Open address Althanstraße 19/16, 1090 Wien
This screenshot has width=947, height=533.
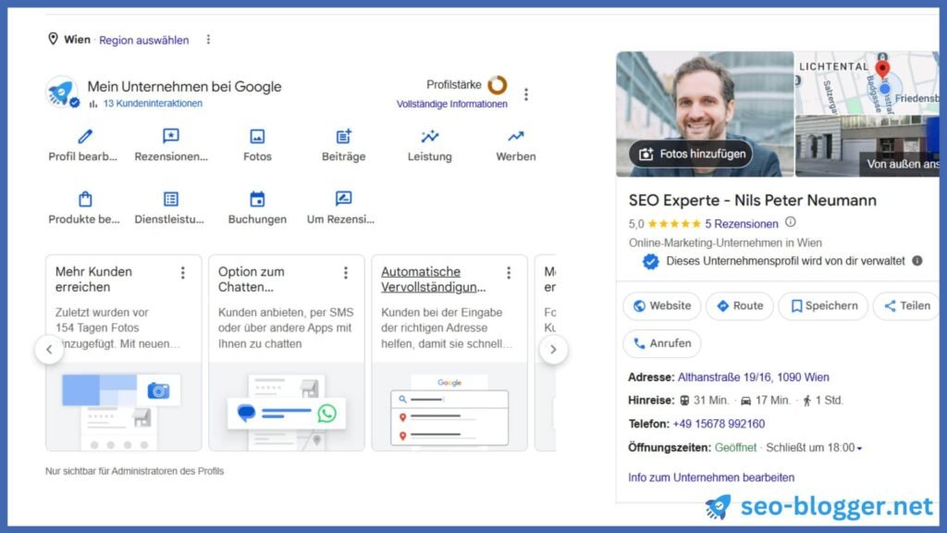pos(753,378)
